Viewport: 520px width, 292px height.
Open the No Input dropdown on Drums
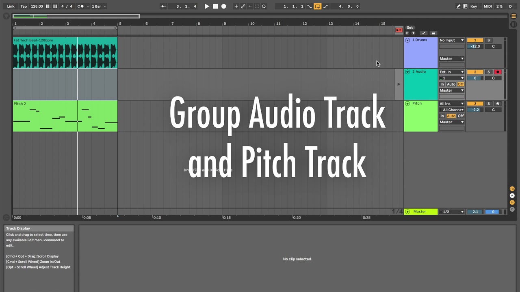click(451, 40)
